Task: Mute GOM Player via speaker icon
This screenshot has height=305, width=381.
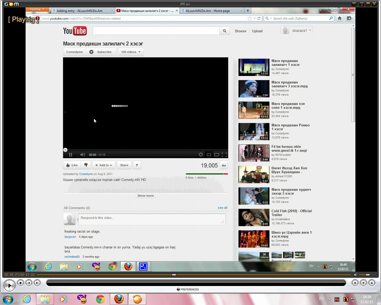Action: tap(355, 275)
